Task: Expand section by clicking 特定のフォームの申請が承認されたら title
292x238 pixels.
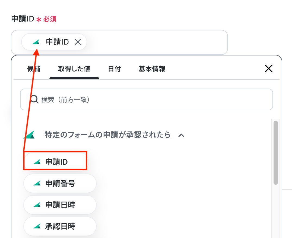Action: pyautogui.click(x=107, y=134)
